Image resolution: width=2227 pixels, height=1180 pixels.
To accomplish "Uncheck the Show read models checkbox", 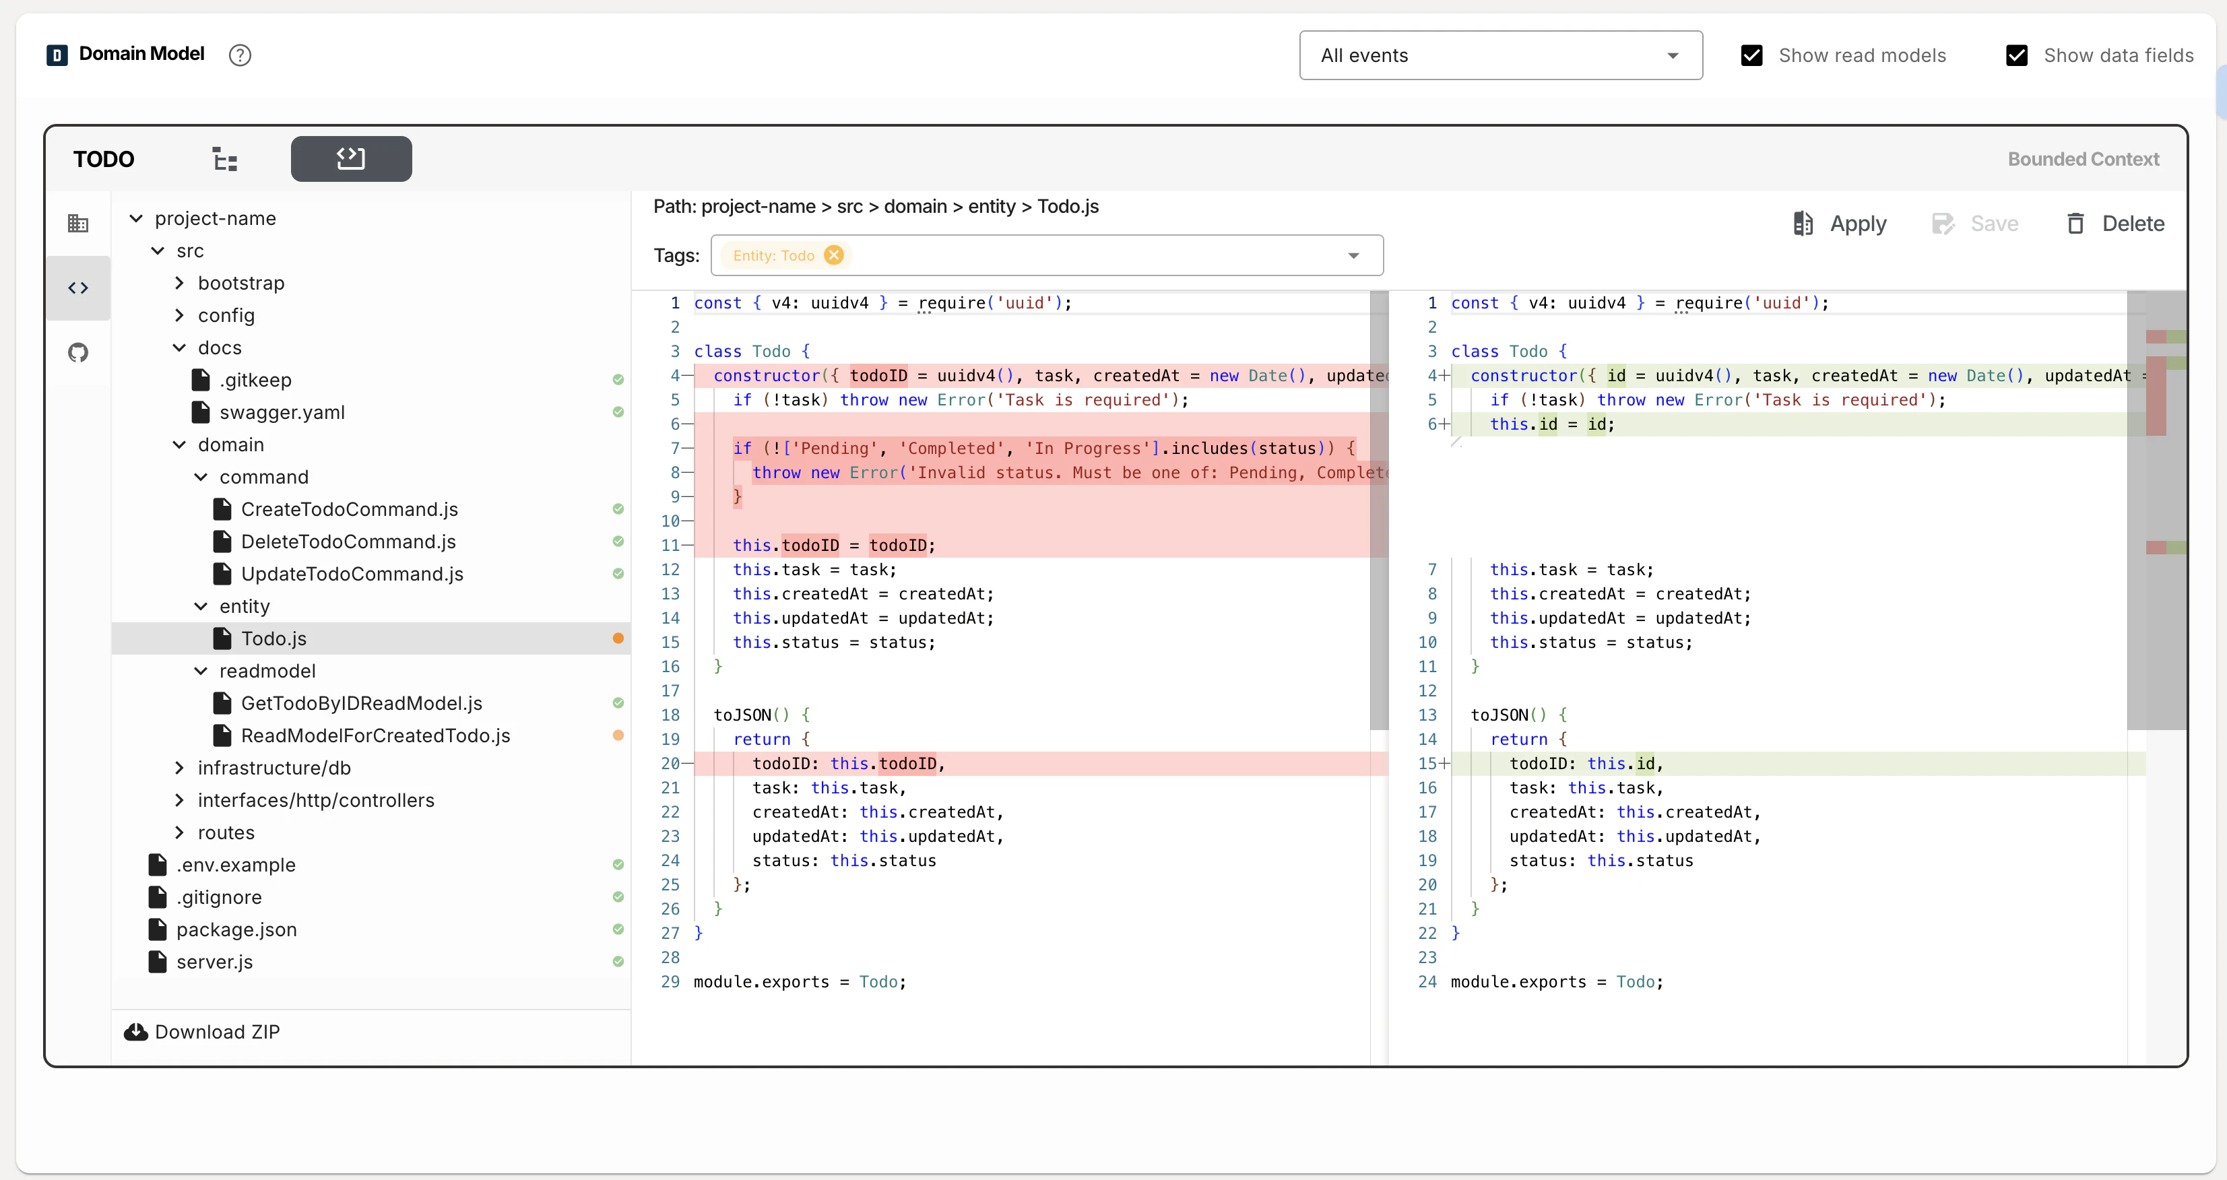I will coord(1751,55).
